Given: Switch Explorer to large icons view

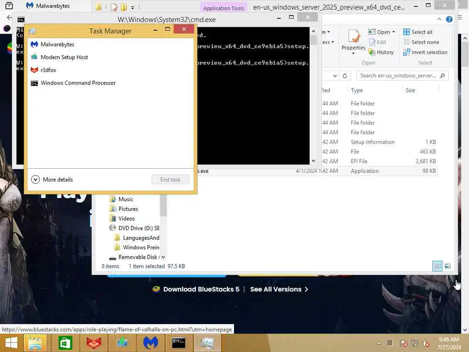Looking at the screenshot, I should (x=448, y=266).
